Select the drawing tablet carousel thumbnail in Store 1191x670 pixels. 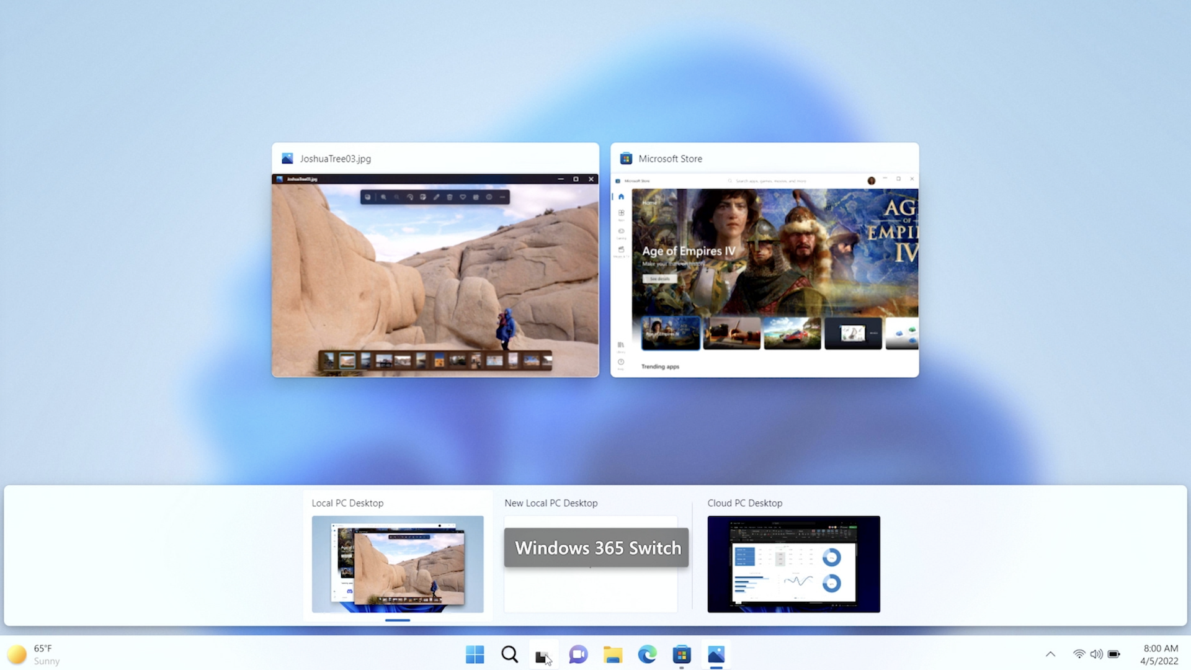tap(731, 333)
